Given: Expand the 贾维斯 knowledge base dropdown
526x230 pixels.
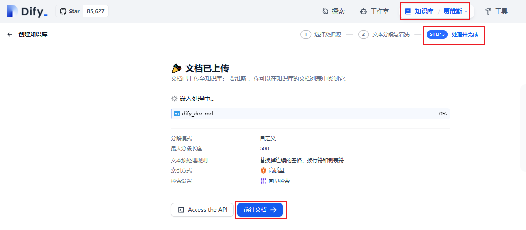Looking at the screenshot, I should [x=455, y=11].
